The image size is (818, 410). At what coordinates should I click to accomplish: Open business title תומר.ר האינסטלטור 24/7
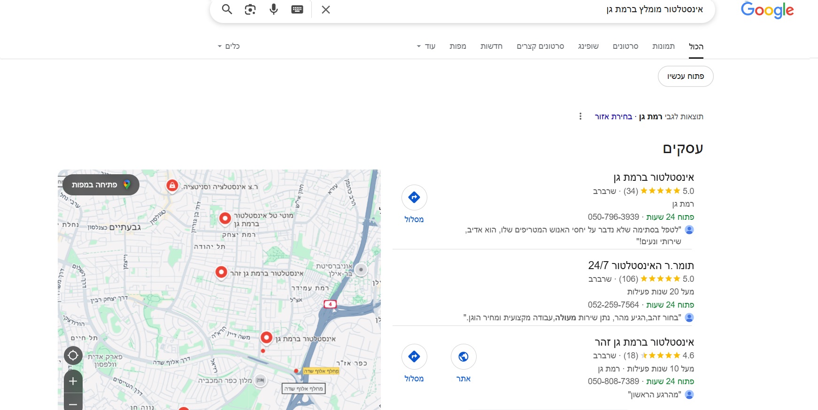pos(641,265)
